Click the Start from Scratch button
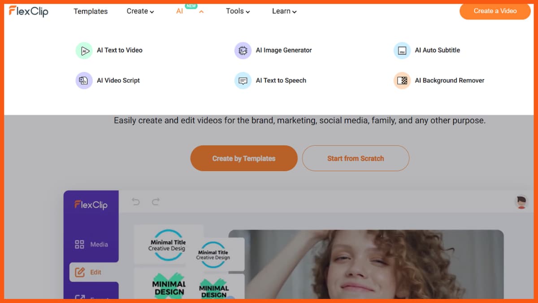Screen dimensions: 538x303 (x=356, y=158)
